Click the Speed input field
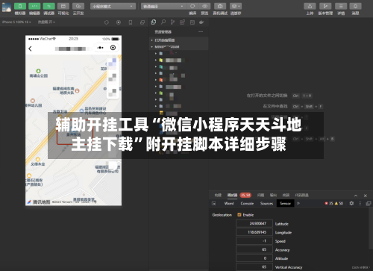Screen dimensions: 373x271 (x=254, y=240)
